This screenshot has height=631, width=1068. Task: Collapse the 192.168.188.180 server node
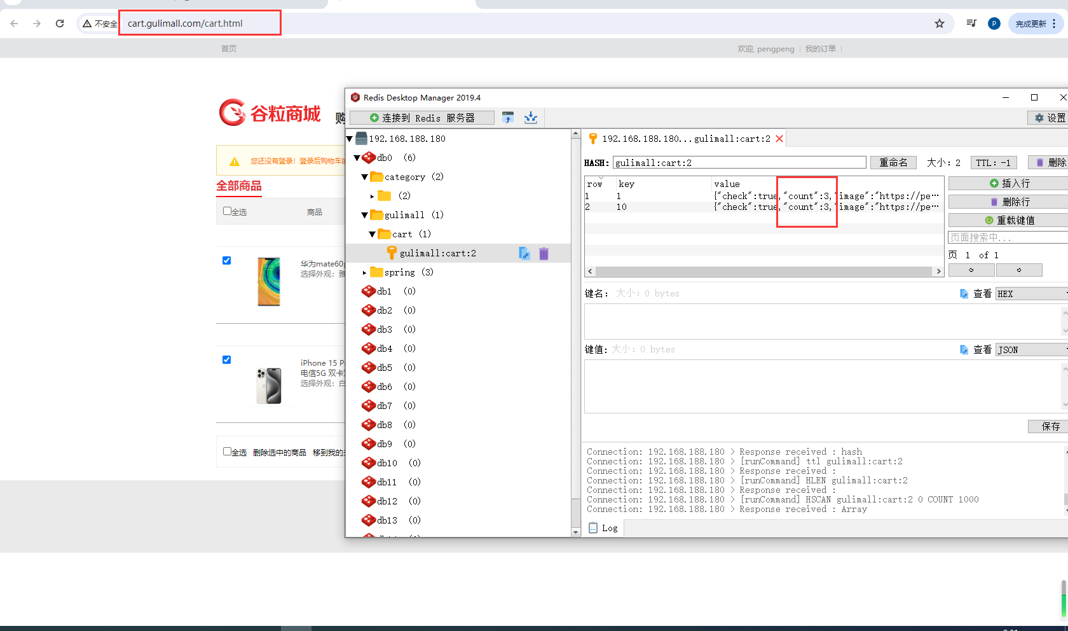pos(350,139)
